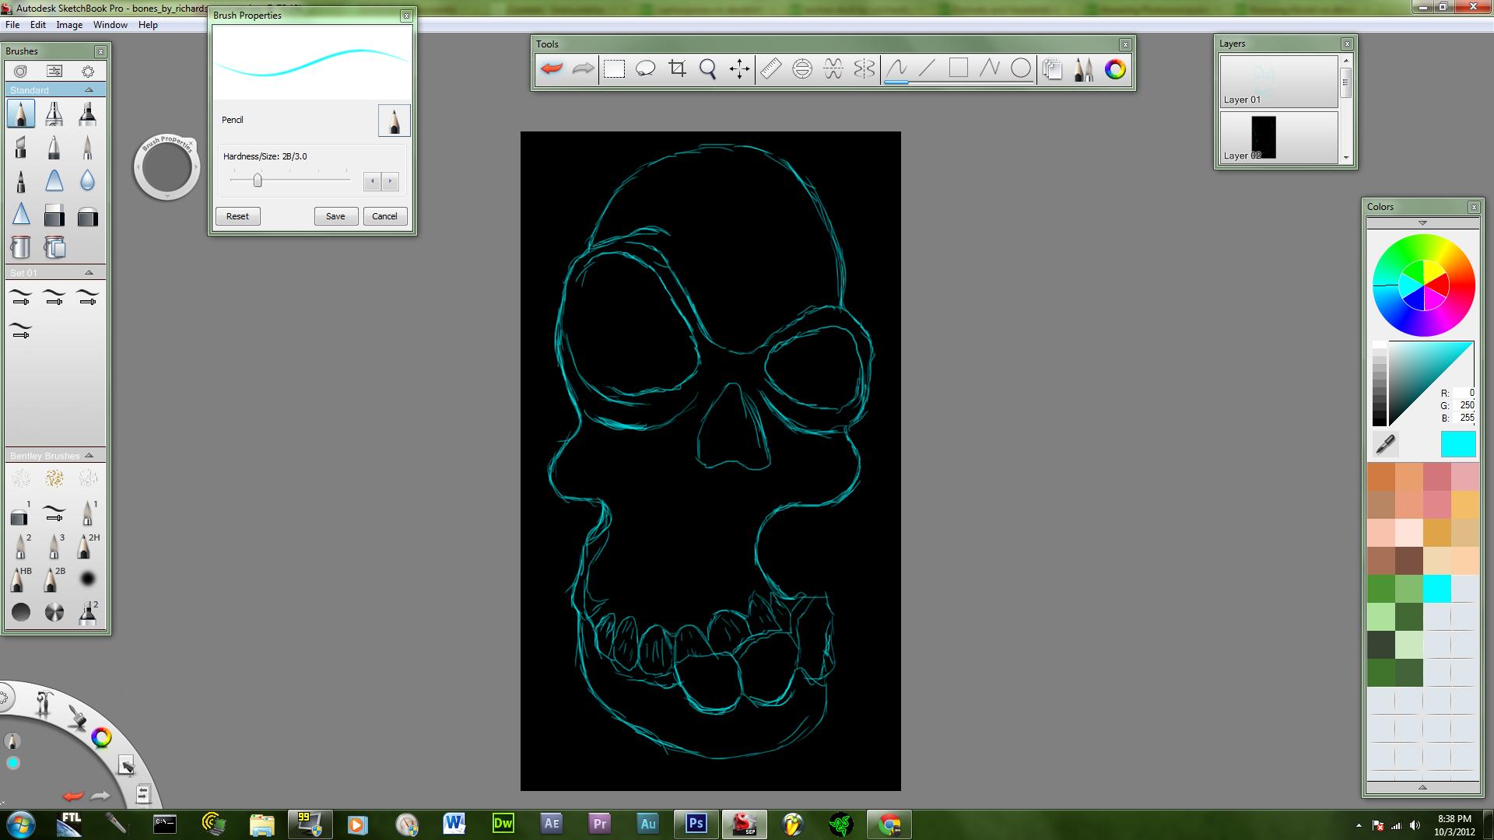
Task: Pick the cyan swatch in color palette
Action: pos(1436,589)
